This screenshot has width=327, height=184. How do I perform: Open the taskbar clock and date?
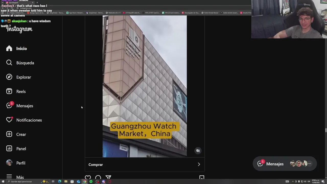click(316, 181)
